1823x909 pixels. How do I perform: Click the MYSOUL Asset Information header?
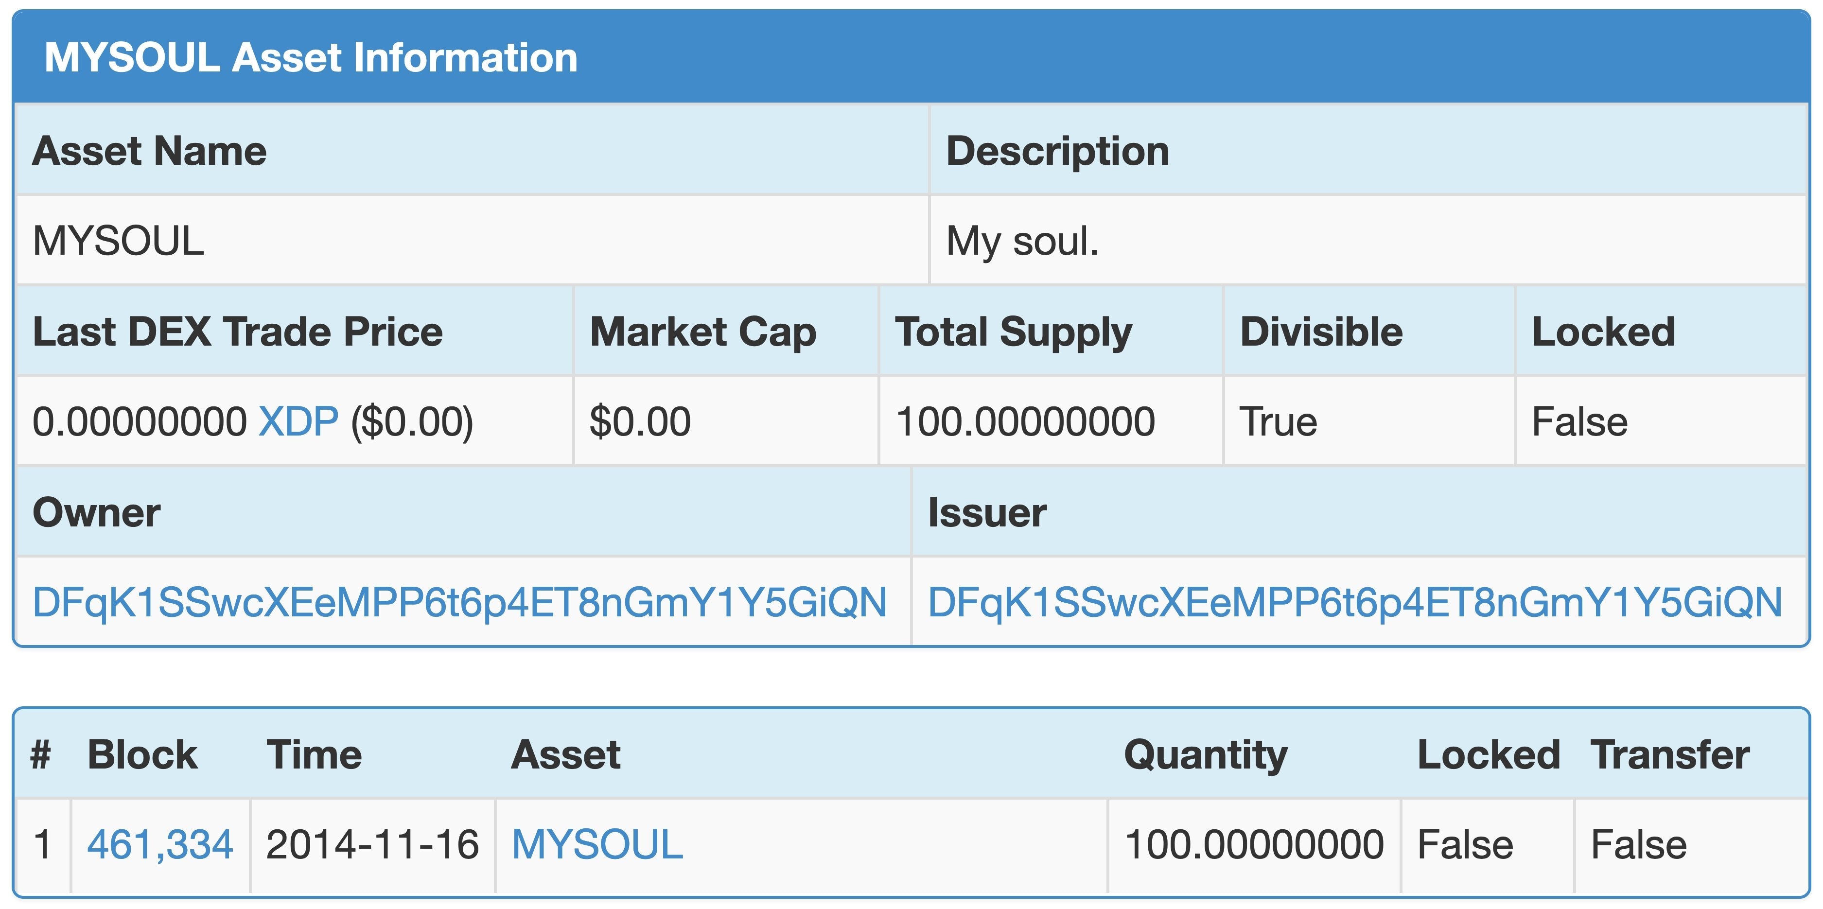pyautogui.click(x=311, y=57)
